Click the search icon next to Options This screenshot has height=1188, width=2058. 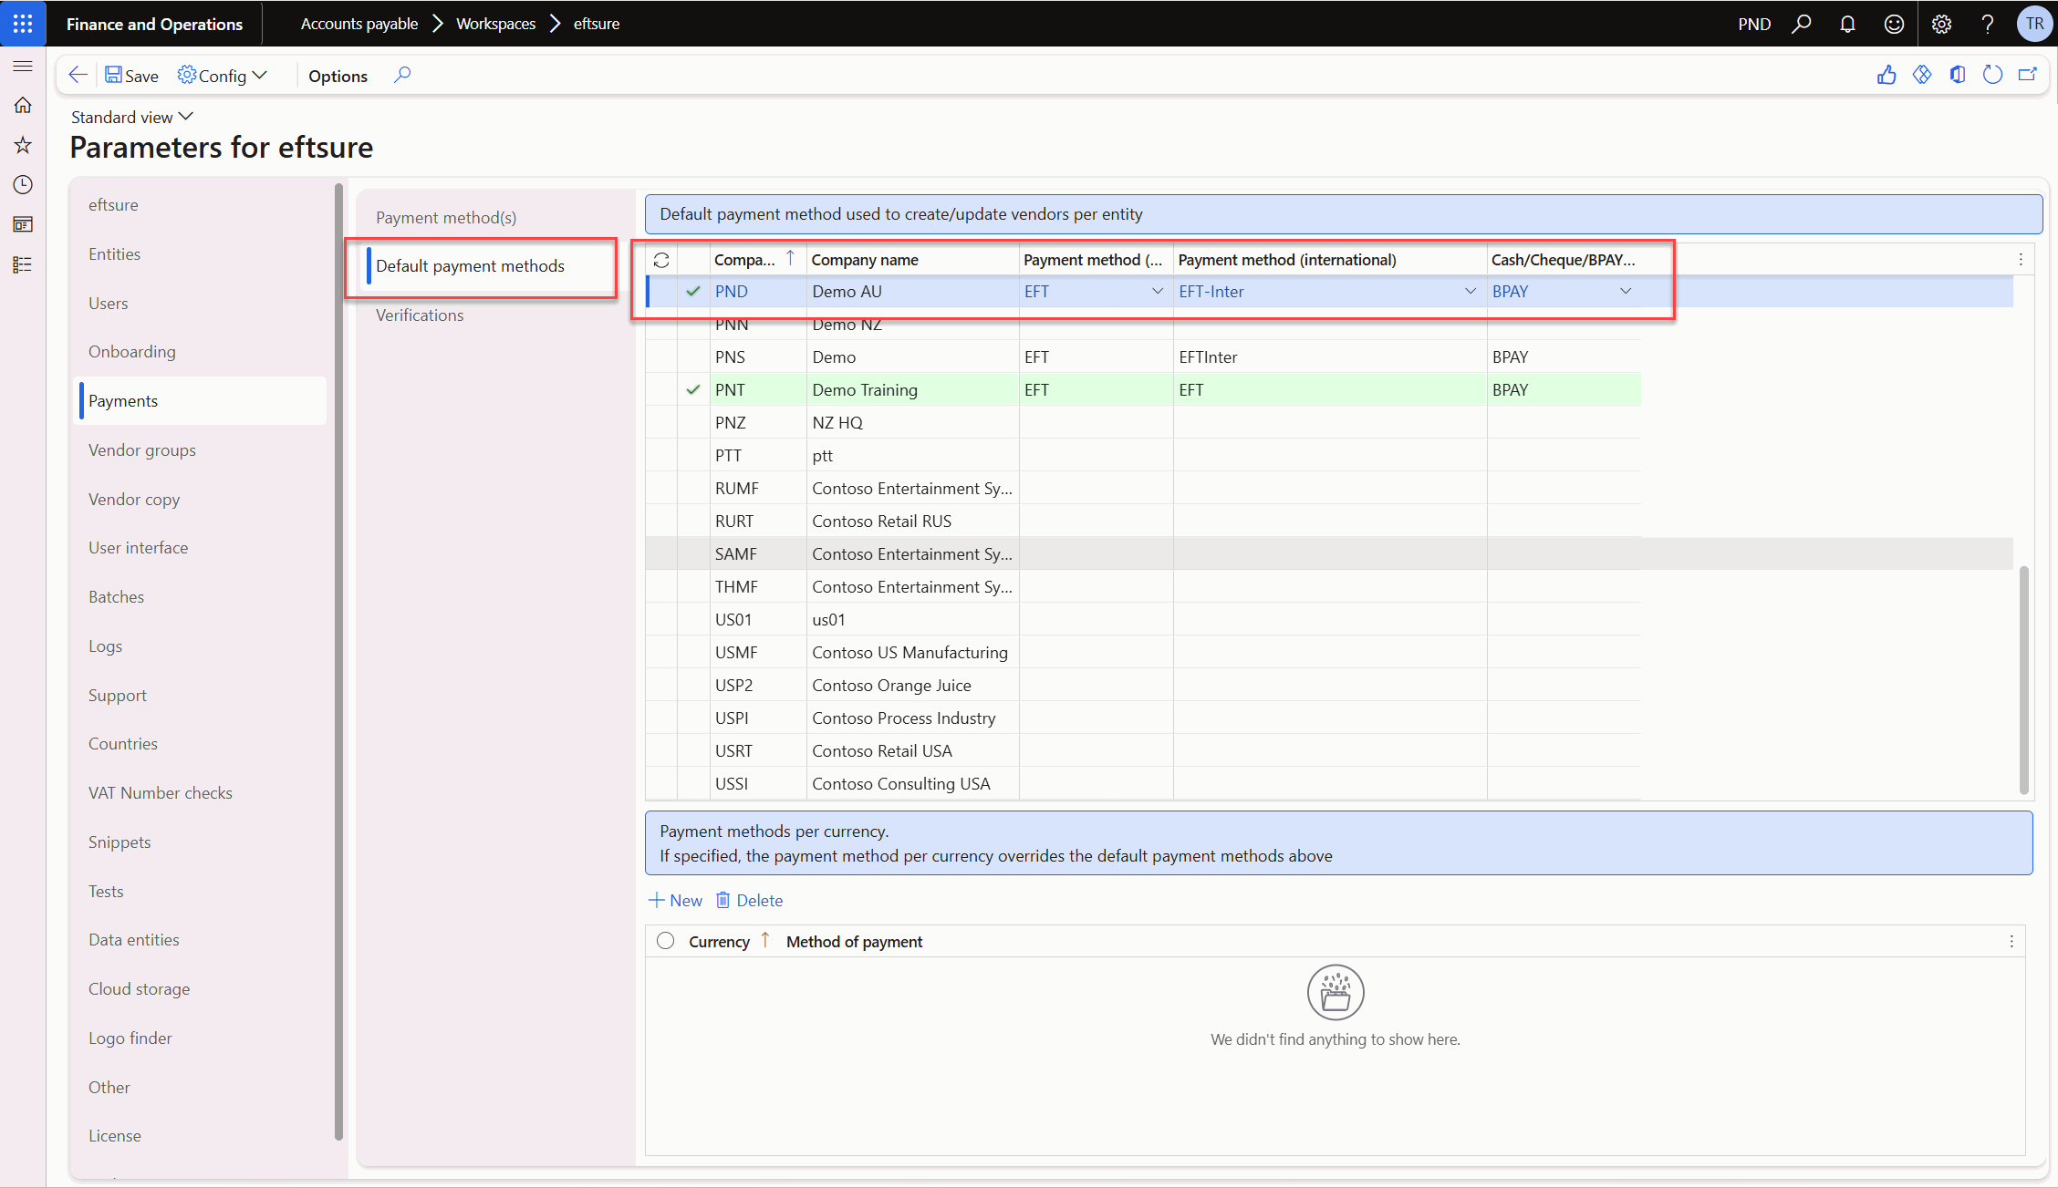point(402,75)
